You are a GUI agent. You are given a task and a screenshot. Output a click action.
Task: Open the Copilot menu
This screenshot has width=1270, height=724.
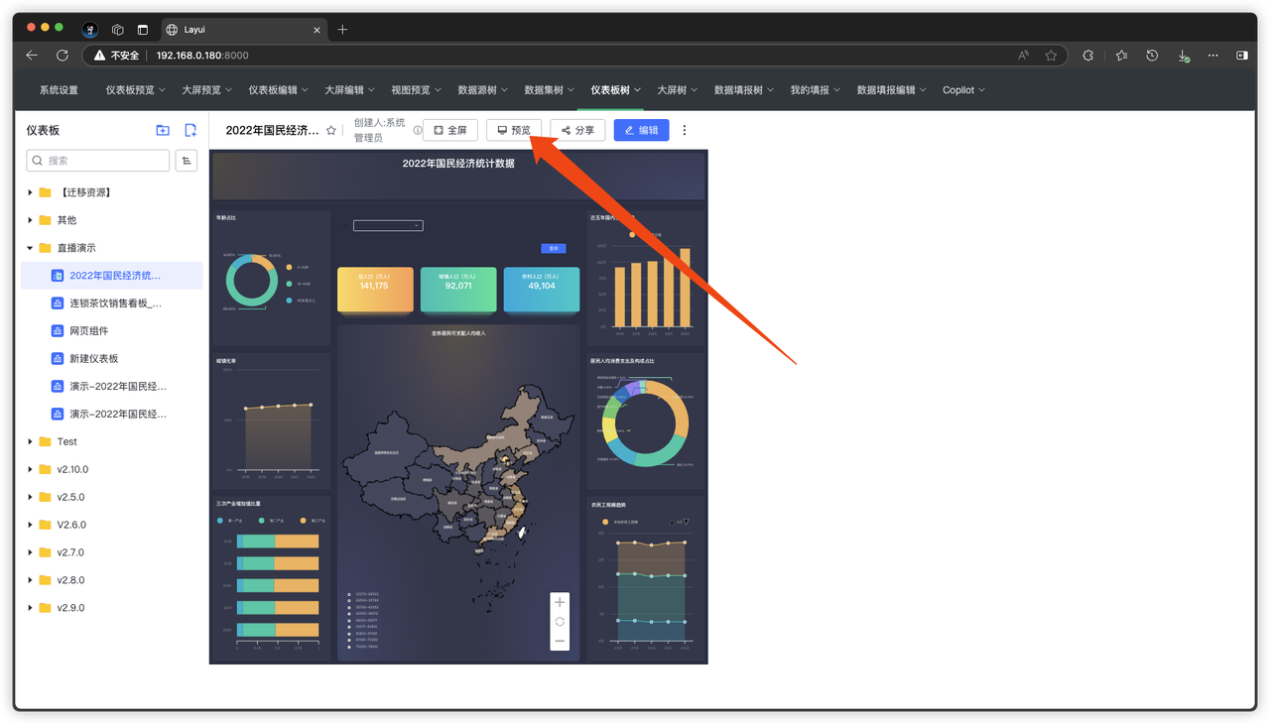tap(963, 90)
